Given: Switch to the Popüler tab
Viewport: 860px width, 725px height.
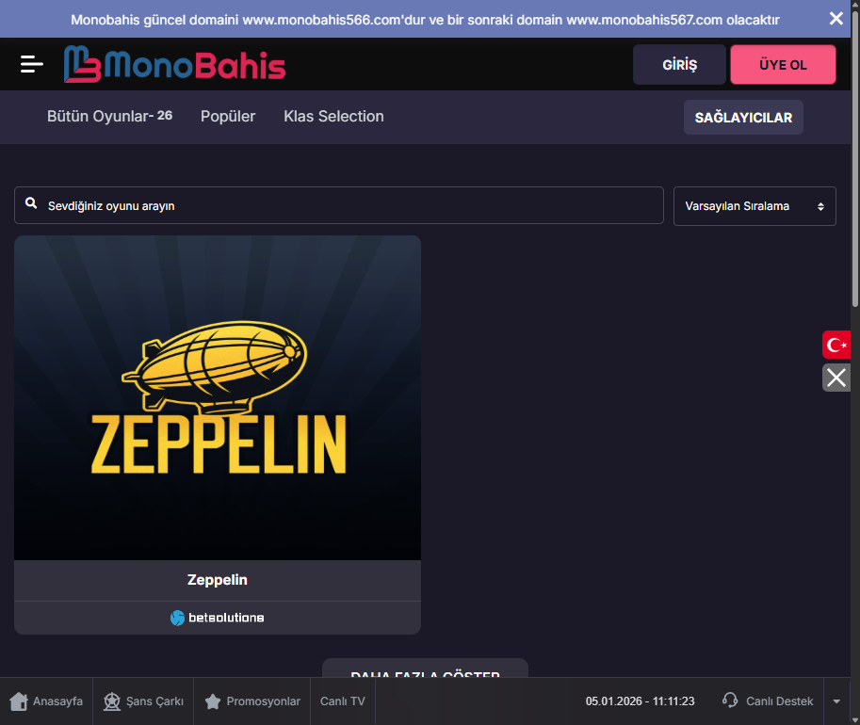Looking at the screenshot, I should click(x=228, y=117).
